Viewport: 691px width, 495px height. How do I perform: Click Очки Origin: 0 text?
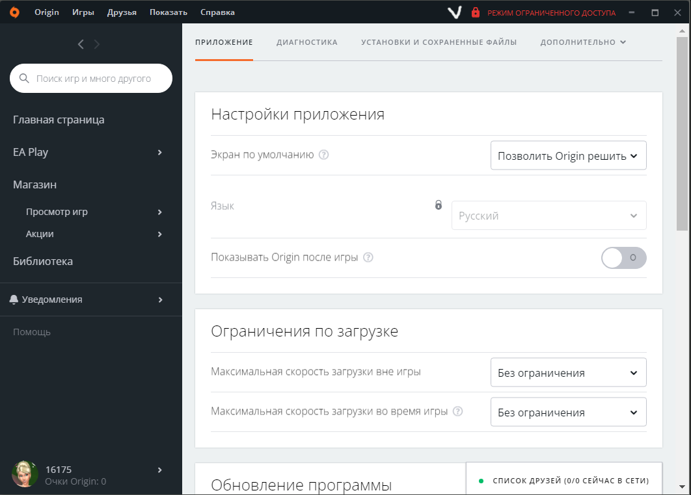pyautogui.click(x=75, y=481)
